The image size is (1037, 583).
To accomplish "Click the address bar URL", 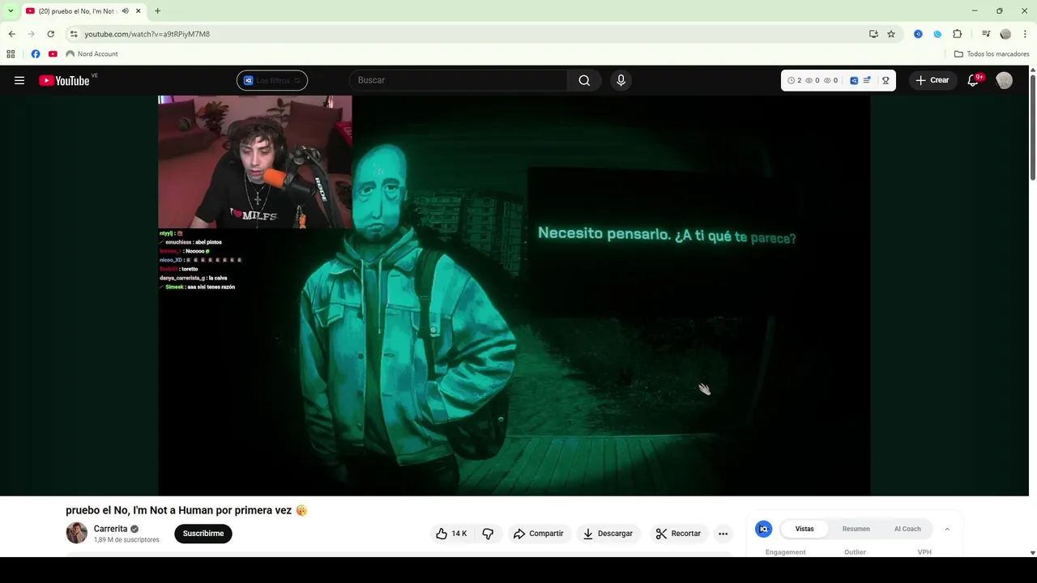I will click(x=147, y=34).
